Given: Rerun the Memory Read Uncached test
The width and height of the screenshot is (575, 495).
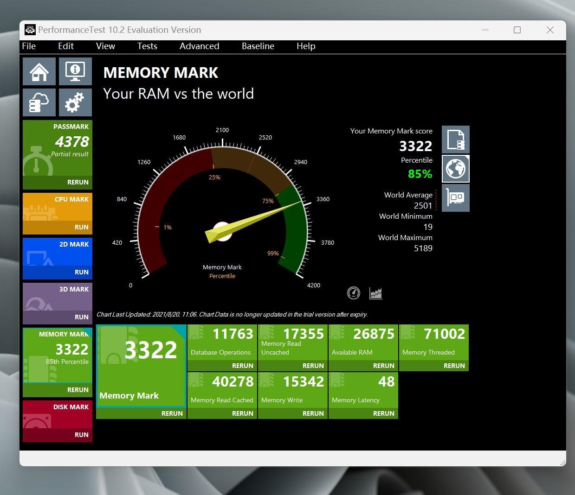Looking at the screenshot, I should point(293,366).
